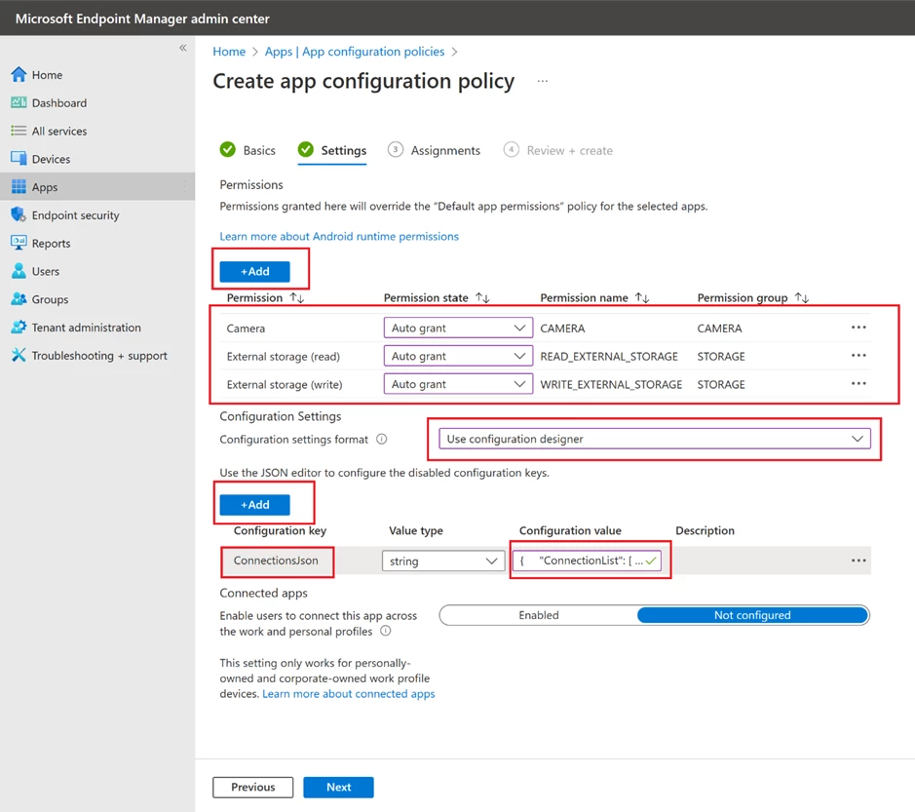Go back to the Basics tab
The width and height of the screenshot is (915, 812).
257,150
